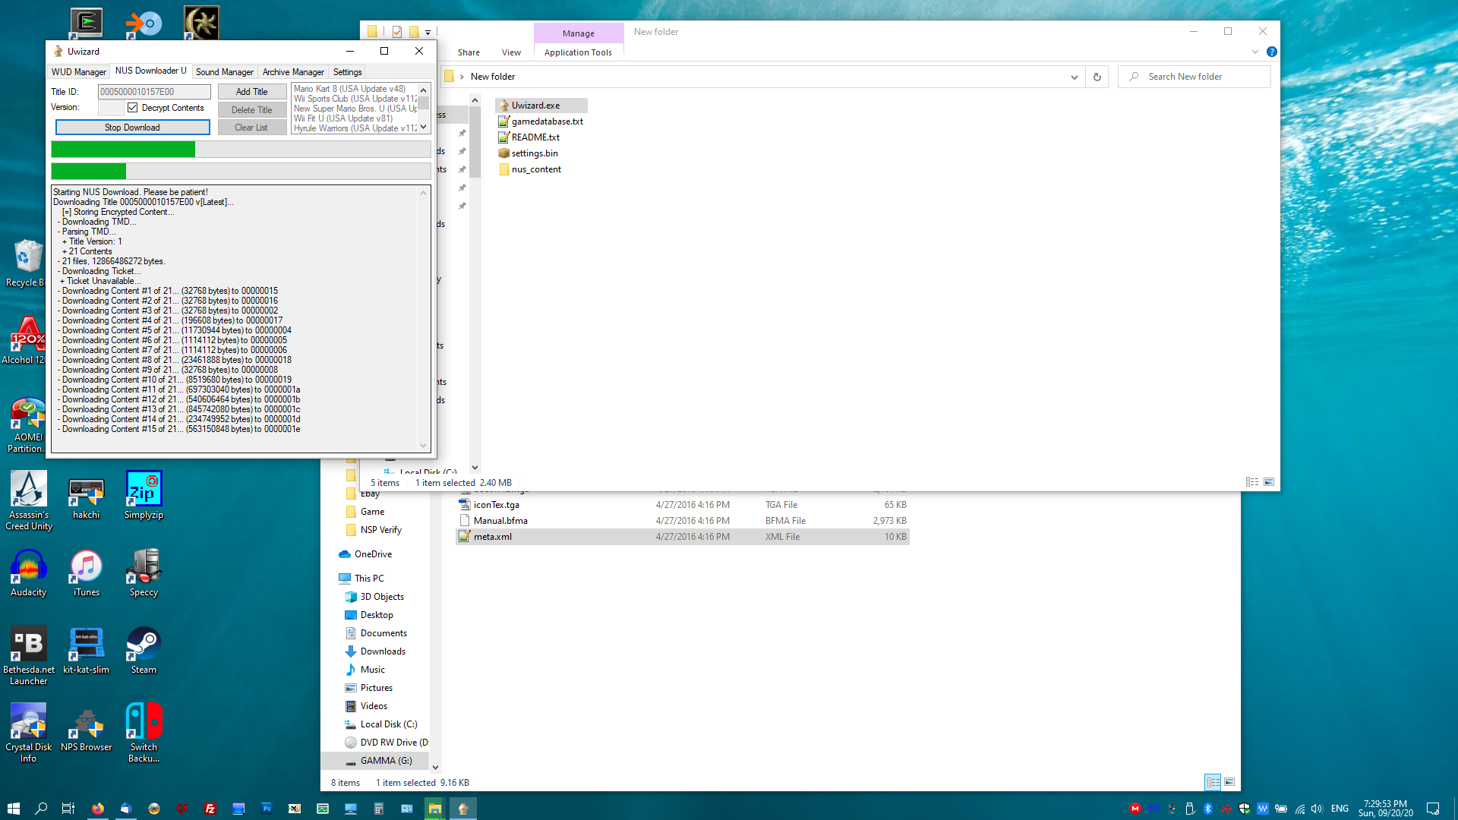Switch to the WUD Manager tab
The image size is (1458, 820).
[x=79, y=72]
